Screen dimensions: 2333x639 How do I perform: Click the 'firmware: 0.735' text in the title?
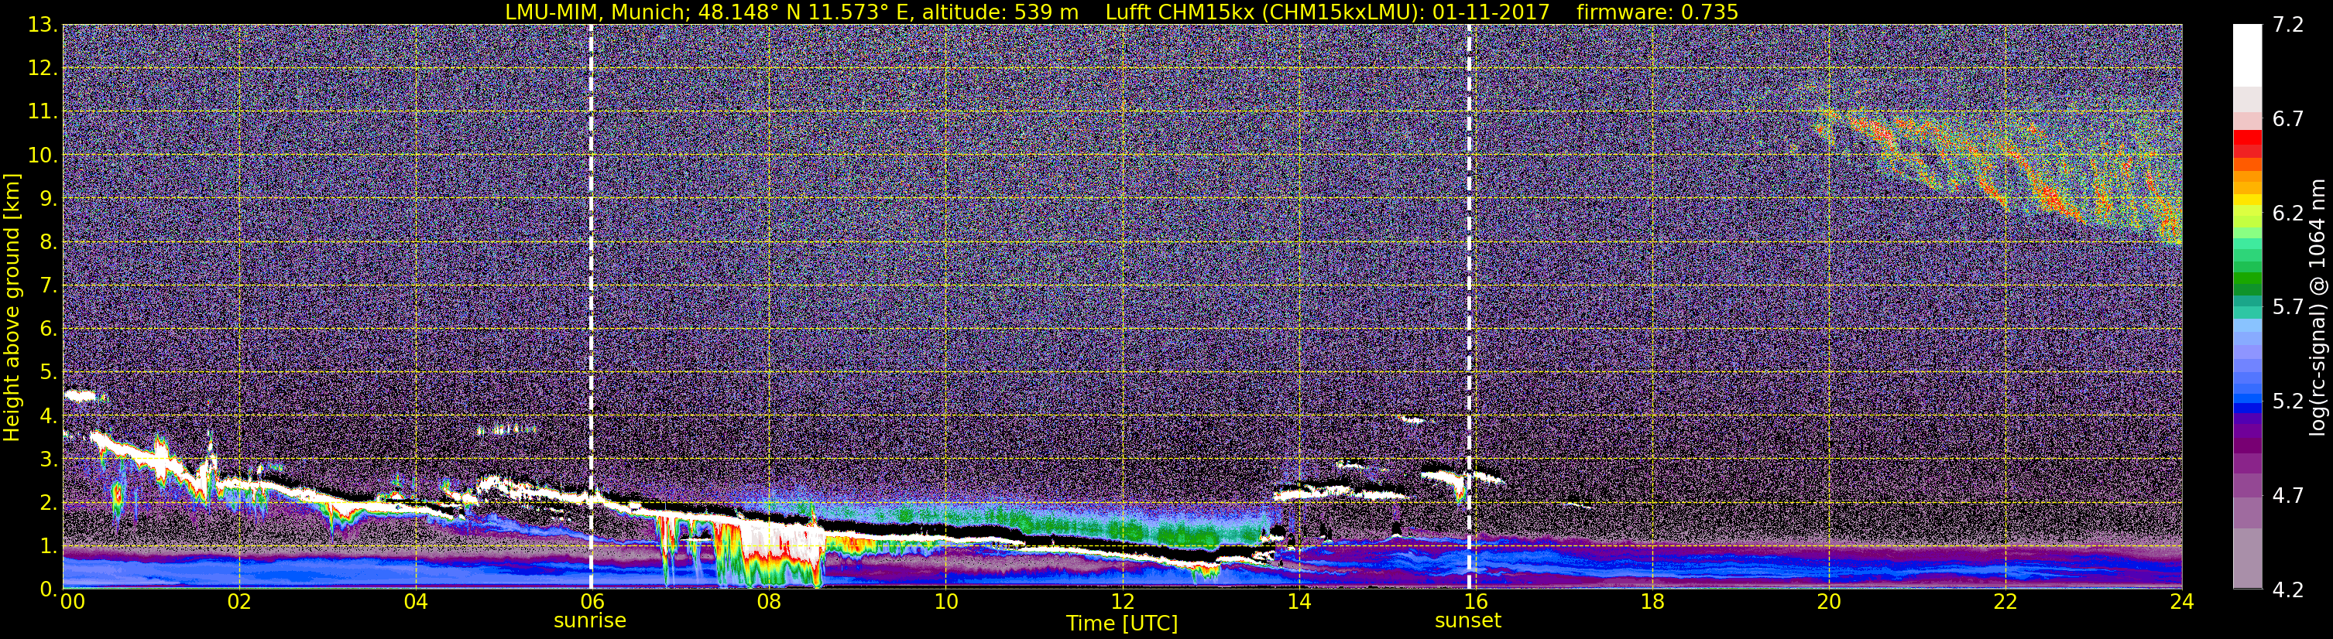[1656, 12]
